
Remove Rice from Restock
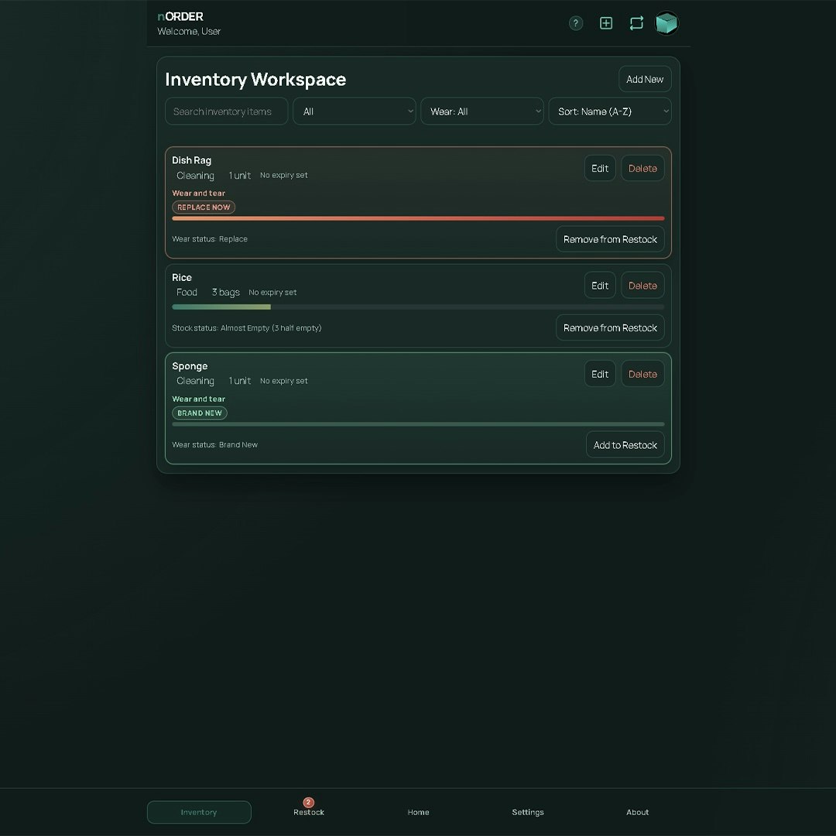610,328
